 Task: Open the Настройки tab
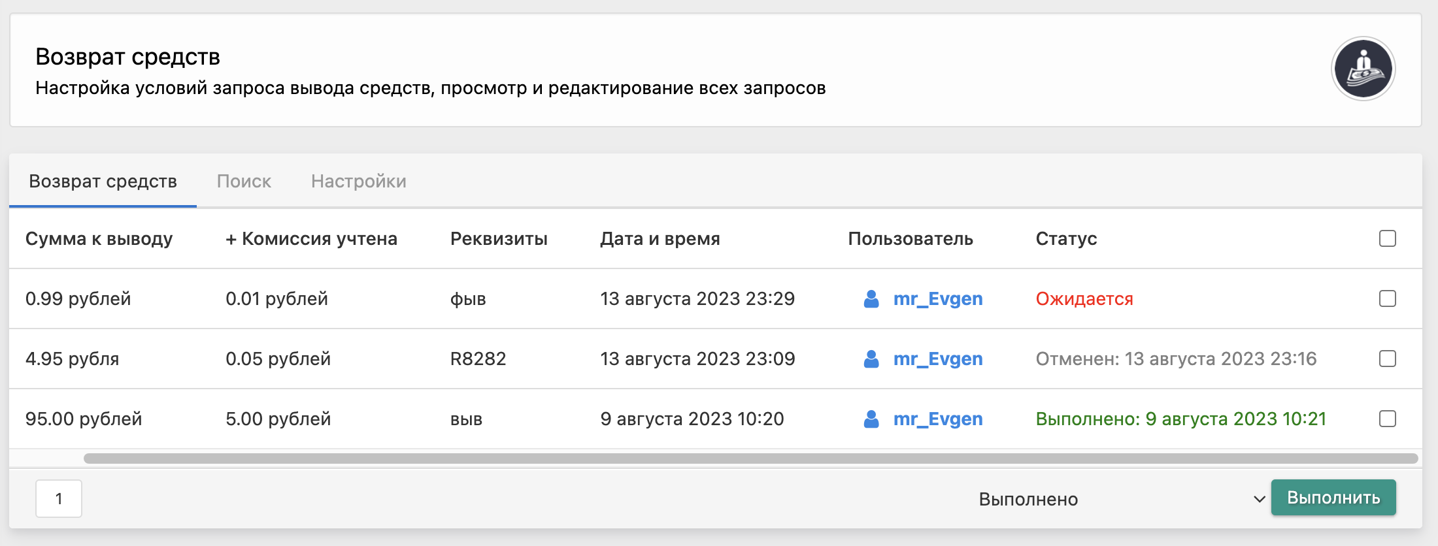[x=358, y=181]
